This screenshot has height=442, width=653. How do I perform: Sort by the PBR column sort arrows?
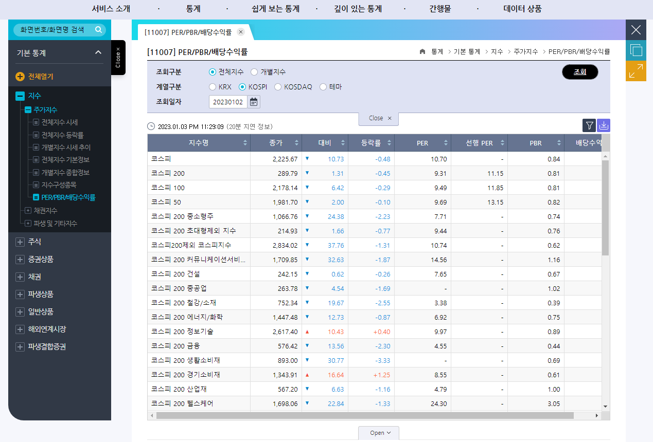pos(559,143)
